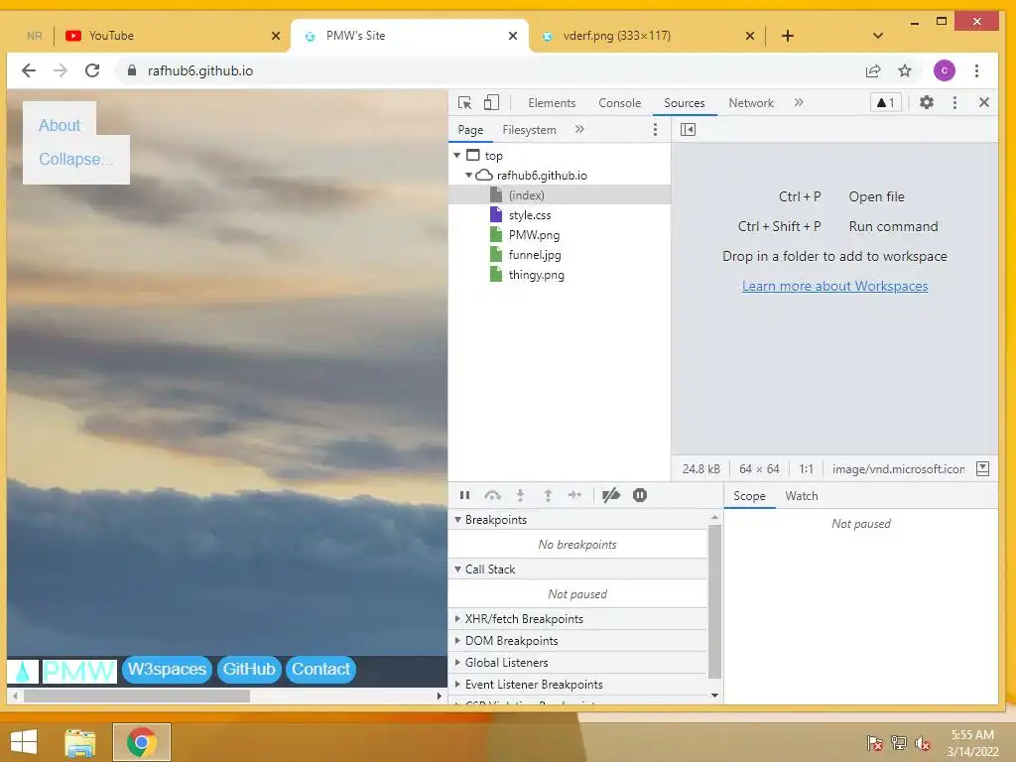1016x762 pixels.
Task: Click the step icon
Action: 574,496
